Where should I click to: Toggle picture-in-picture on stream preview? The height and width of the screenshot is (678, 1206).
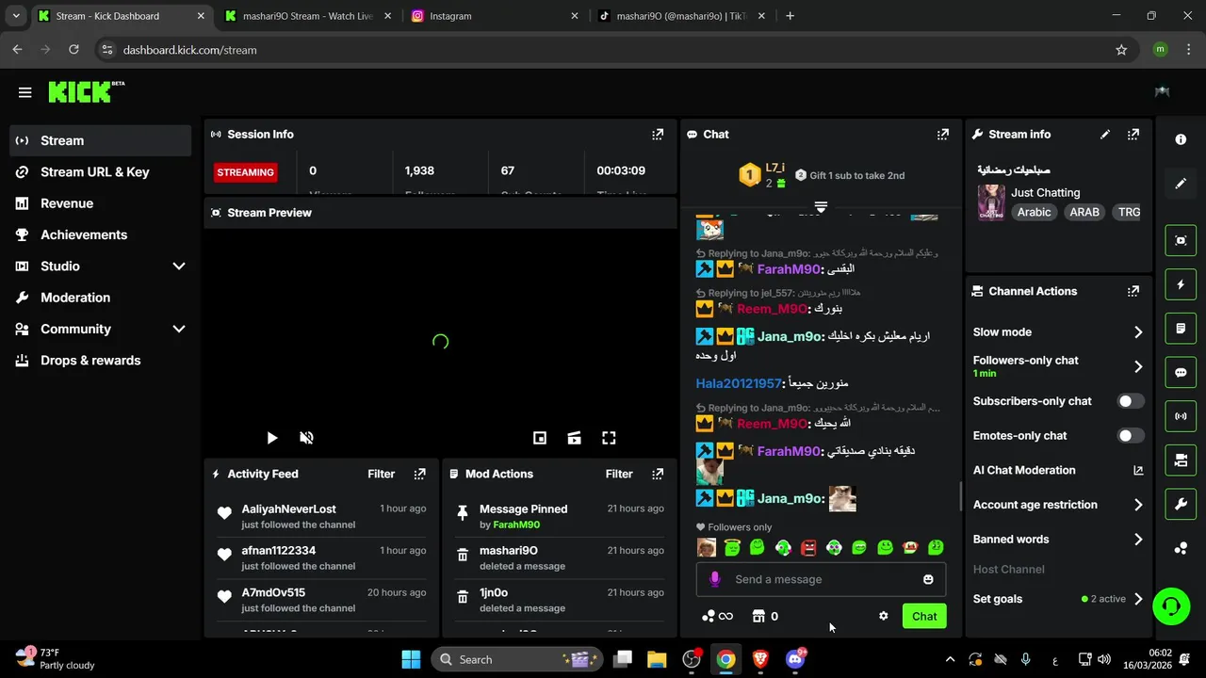click(540, 438)
